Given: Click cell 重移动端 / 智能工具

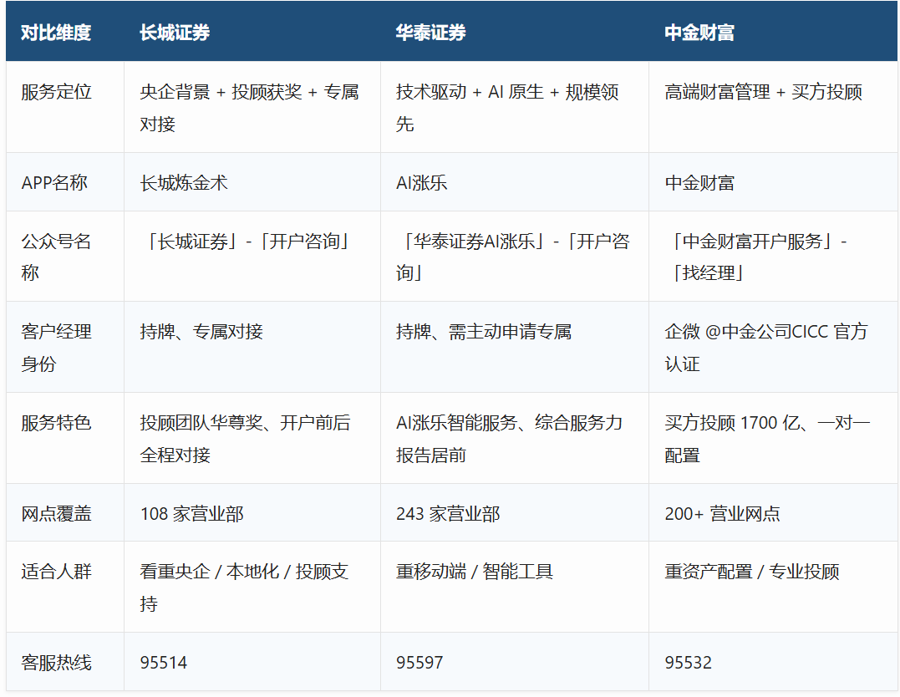Looking at the screenshot, I should 514,587.
